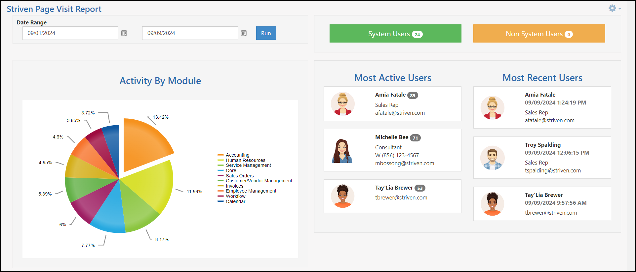
Task: Click tspalding@striven.com email text
Action: (x=553, y=170)
